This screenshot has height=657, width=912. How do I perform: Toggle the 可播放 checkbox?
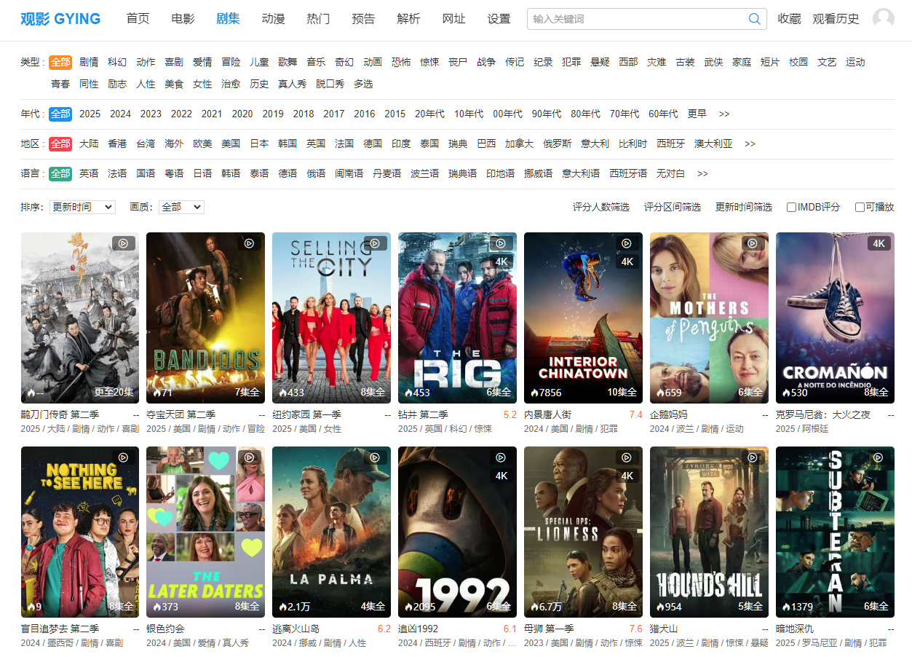pos(860,208)
